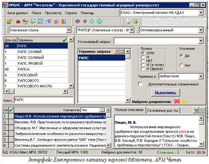Switch to Полное описание tab
The height and width of the screenshot is (164, 209).
click(129, 110)
